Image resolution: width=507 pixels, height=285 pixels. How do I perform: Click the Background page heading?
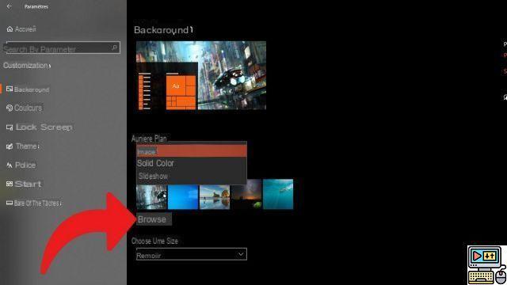coord(163,30)
